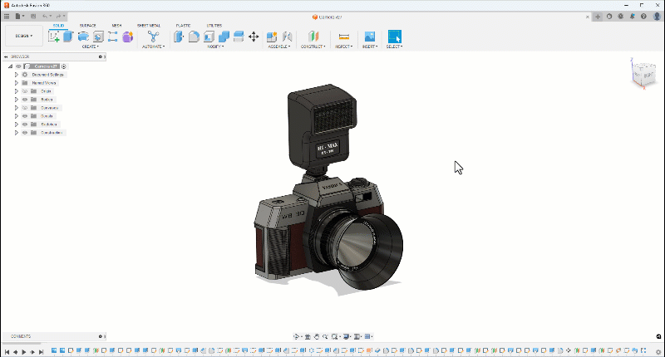This screenshot has height=357, width=665.
Task: Click the Insert image icon
Action: 370,37
